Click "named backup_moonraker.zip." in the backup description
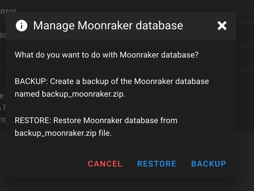This screenshot has width=254, height=191. pos(70,94)
